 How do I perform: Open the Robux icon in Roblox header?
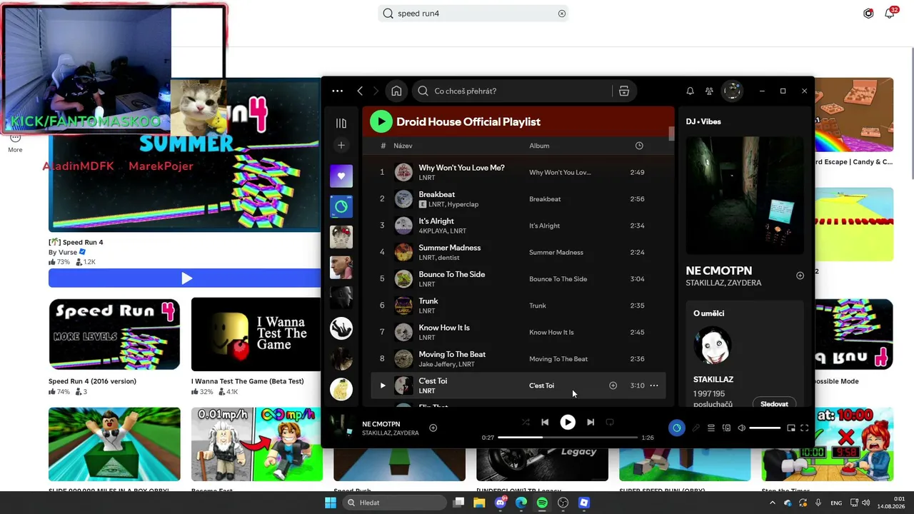[x=868, y=14]
